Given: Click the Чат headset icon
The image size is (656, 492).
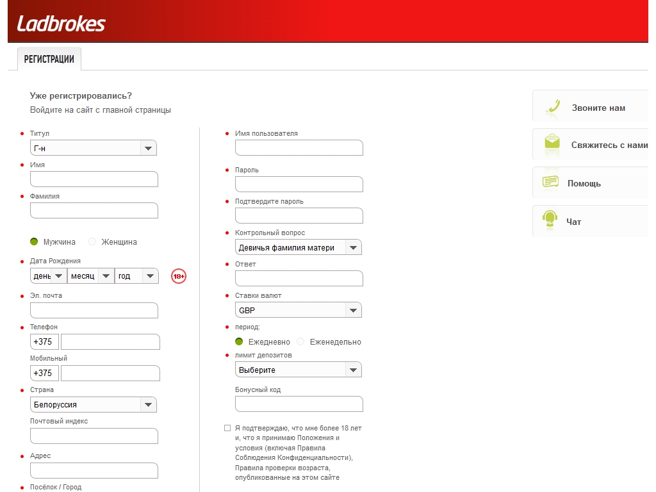Looking at the screenshot, I should coord(549,220).
